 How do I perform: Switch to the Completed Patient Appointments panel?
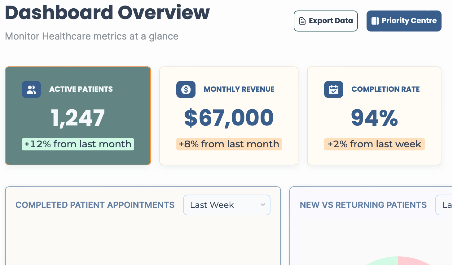[95, 205]
